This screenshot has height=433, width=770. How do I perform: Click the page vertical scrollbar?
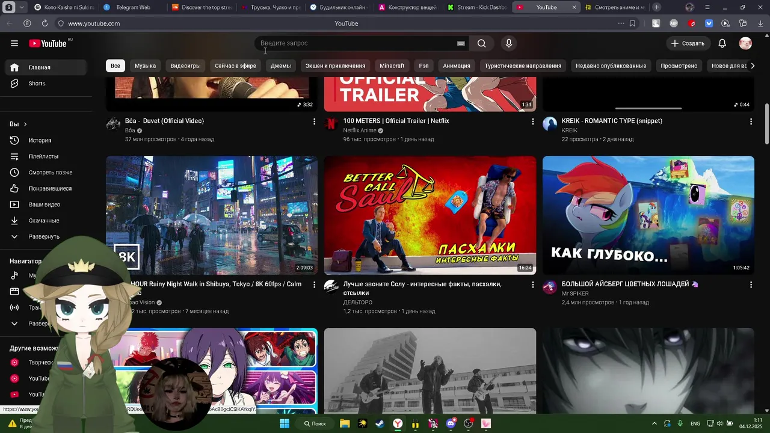(x=766, y=124)
